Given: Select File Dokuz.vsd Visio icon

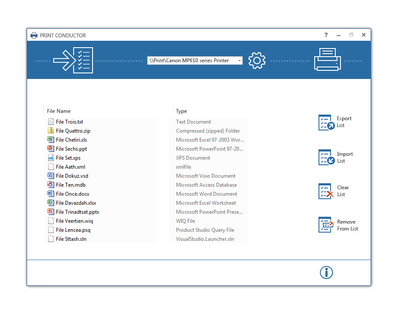Looking at the screenshot, I should click(51, 176).
